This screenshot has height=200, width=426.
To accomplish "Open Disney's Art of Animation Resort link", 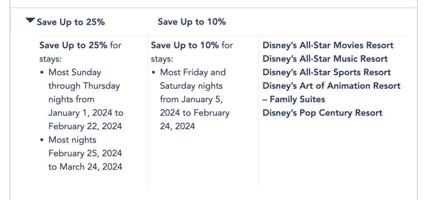I will point(332,86).
